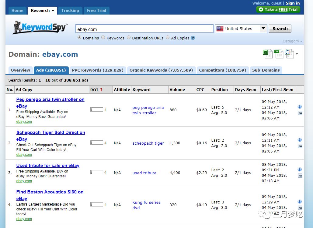
Task: Click the help question mark icon
Action: tap(193, 38)
